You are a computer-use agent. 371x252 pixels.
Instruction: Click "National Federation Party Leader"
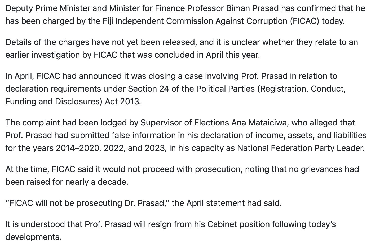tap(300, 148)
